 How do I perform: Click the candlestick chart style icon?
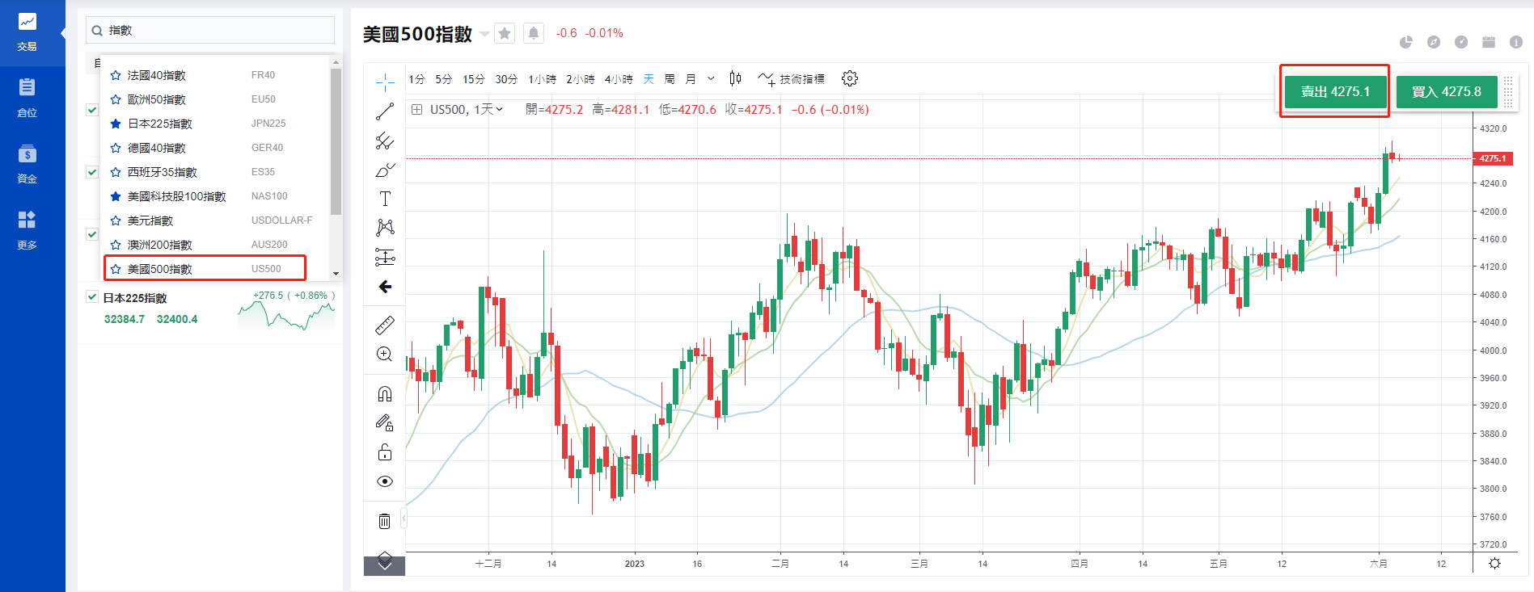[x=735, y=78]
